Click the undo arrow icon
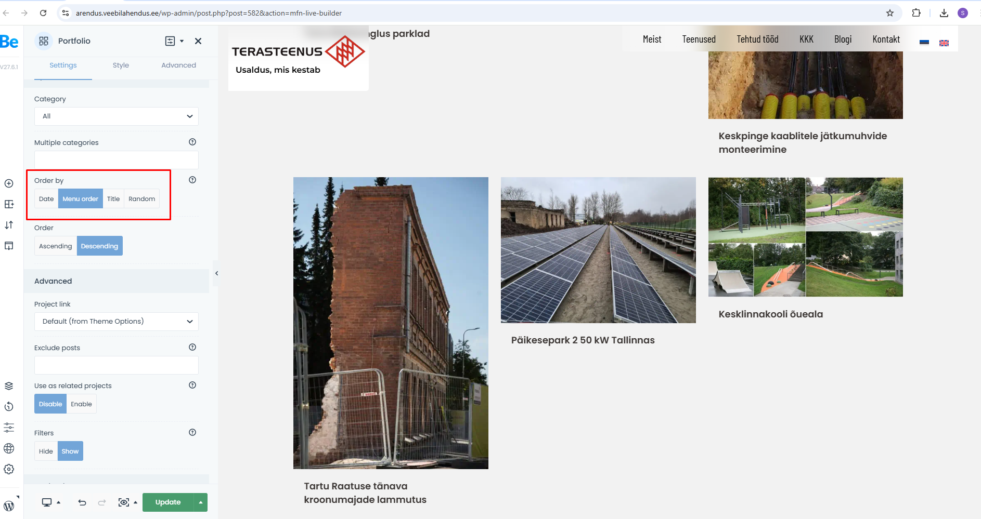 point(82,502)
